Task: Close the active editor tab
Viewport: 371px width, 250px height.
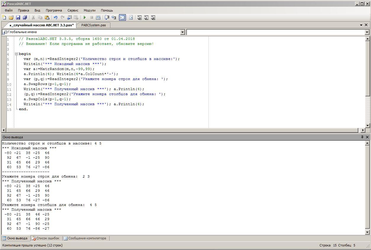Action: pyautogui.click(x=367, y=25)
